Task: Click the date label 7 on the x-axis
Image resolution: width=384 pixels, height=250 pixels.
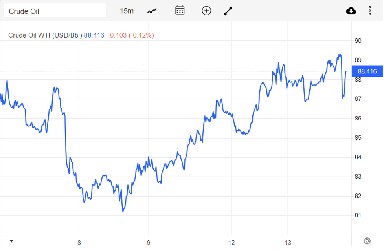Action: tap(10, 243)
